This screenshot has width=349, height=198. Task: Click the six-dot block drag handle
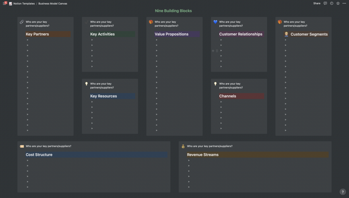217,51
